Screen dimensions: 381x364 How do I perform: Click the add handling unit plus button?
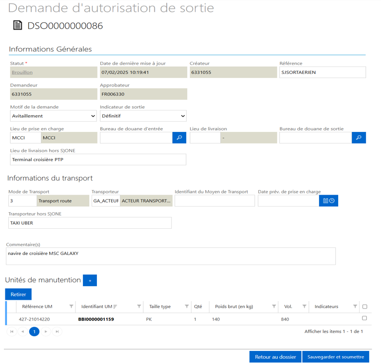point(90,280)
